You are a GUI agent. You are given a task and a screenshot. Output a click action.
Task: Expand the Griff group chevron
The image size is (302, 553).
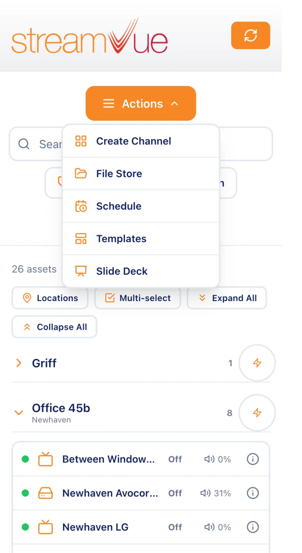point(19,363)
